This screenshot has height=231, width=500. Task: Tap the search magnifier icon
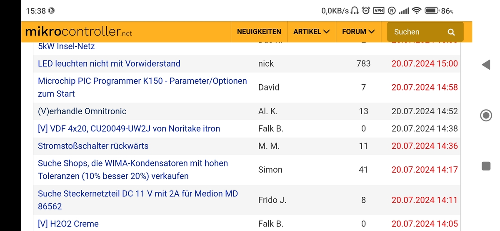451,32
